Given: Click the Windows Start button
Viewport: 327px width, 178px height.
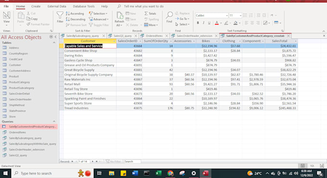Looking at the screenshot, I should click(x=5, y=173).
